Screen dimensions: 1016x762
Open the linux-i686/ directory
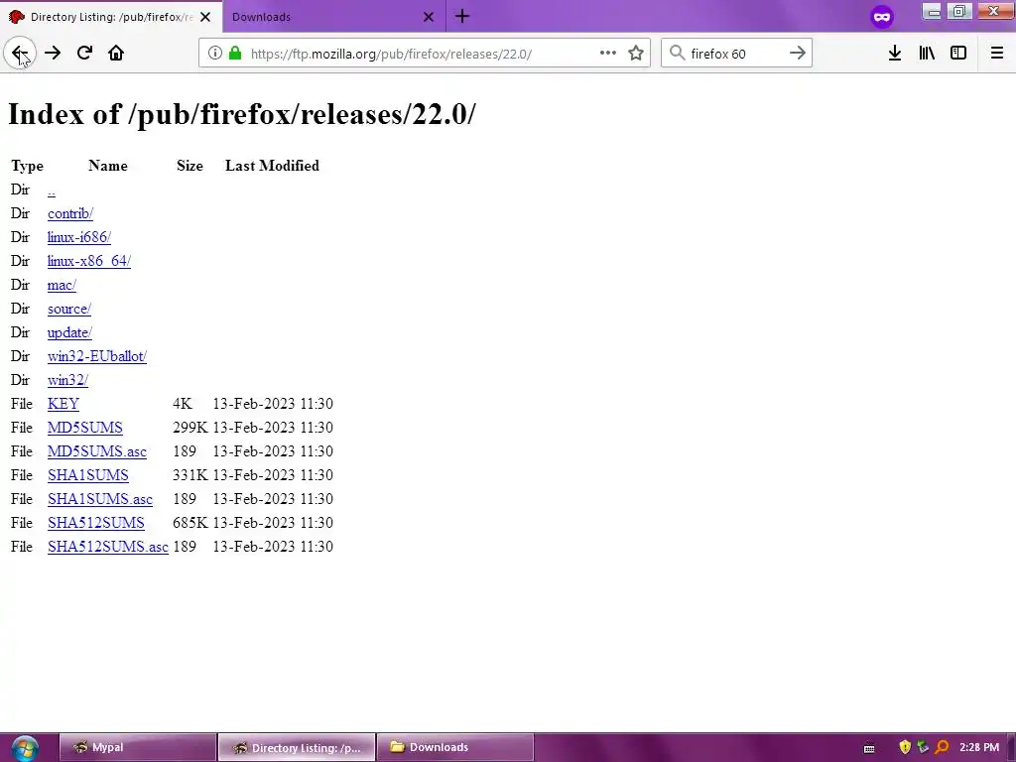pyautogui.click(x=79, y=238)
